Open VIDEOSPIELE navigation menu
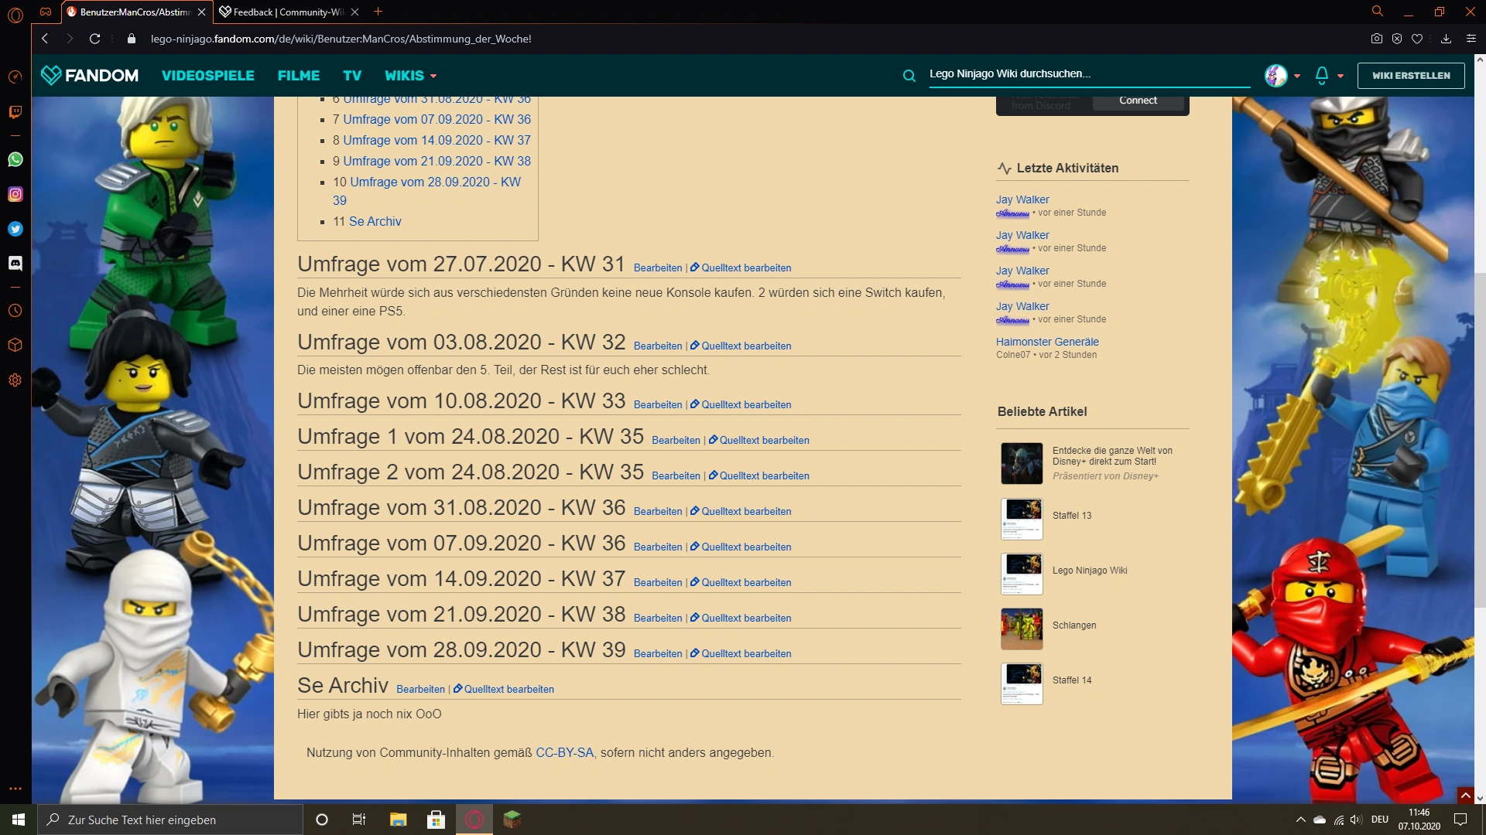This screenshot has width=1486, height=835. 207,75
